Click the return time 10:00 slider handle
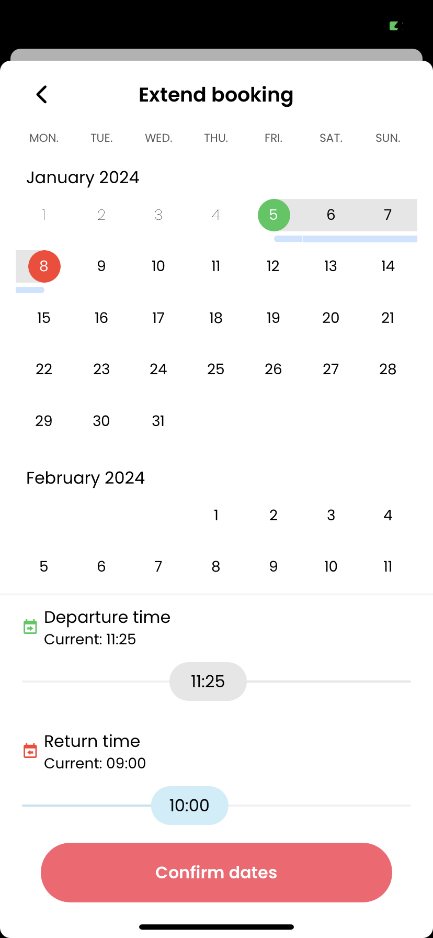This screenshot has height=938, width=433. click(189, 806)
